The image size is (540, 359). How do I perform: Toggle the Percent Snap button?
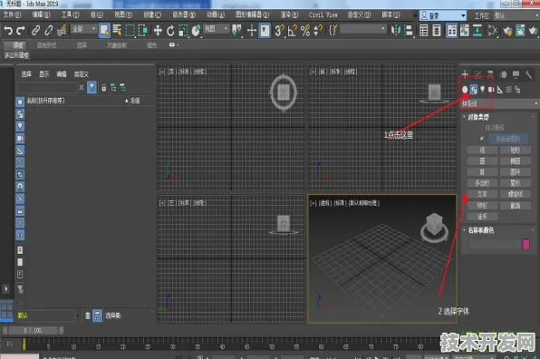tap(305, 31)
